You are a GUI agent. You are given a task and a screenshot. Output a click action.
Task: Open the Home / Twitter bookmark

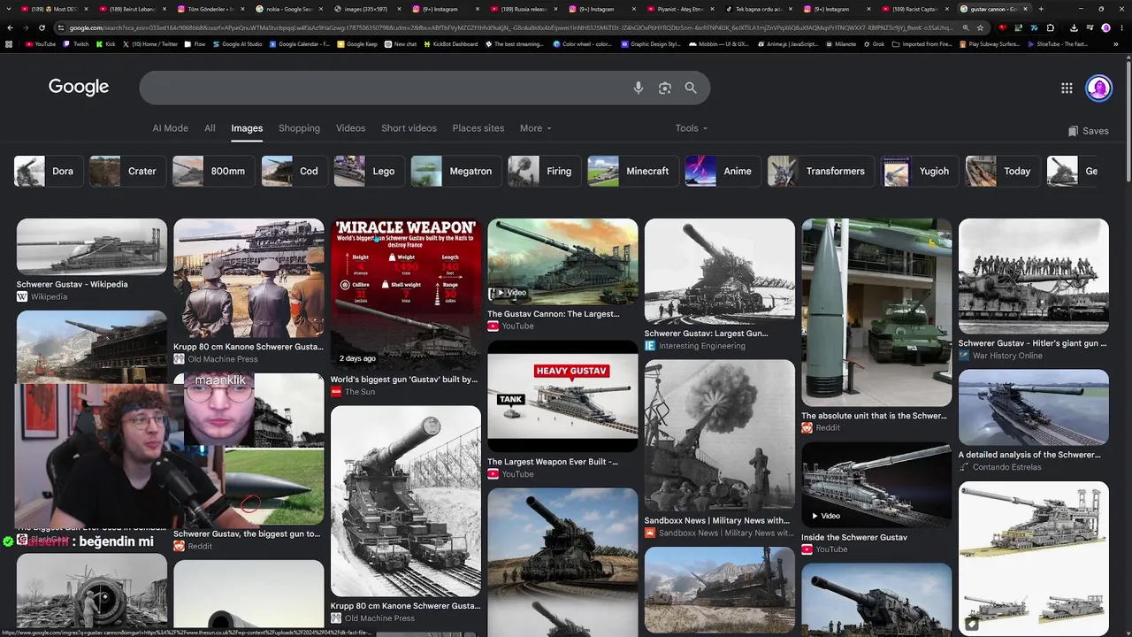click(x=149, y=43)
